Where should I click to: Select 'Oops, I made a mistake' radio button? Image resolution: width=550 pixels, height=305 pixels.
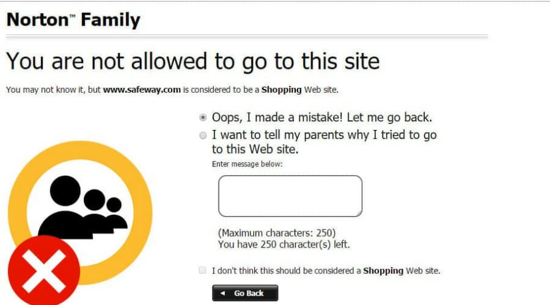[203, 118]
